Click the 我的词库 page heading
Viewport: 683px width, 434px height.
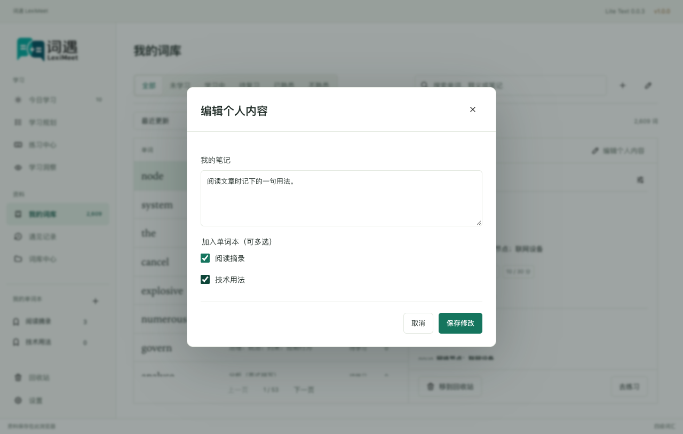click(157, 51)
